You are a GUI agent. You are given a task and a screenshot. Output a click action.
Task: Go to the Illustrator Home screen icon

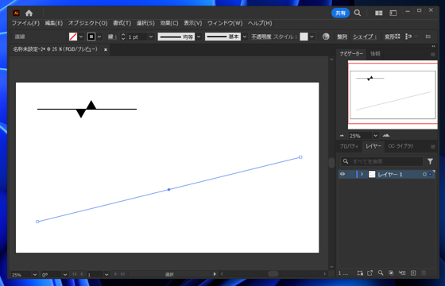coord(29,13)
